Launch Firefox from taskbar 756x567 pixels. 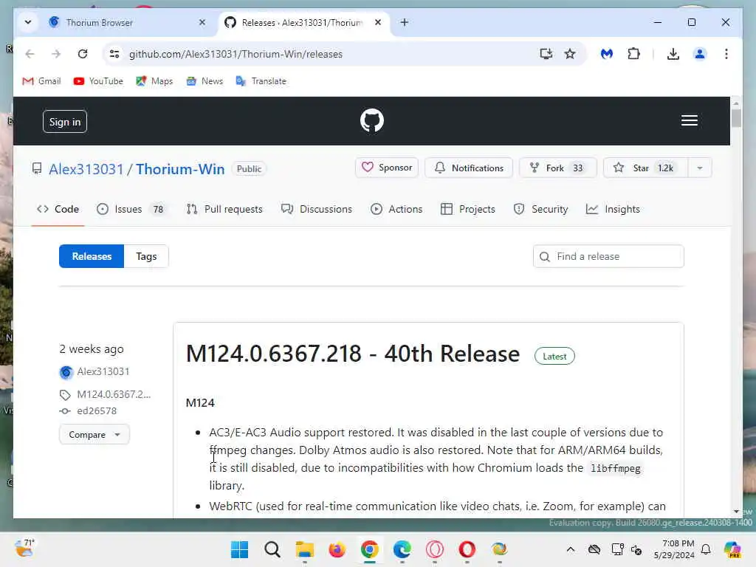click(x=337, y=549)
